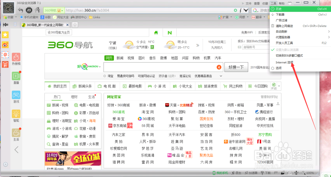Open the 淘宝网 link
The height and width of the screenshot is (177, 331).
coord(148,112)
